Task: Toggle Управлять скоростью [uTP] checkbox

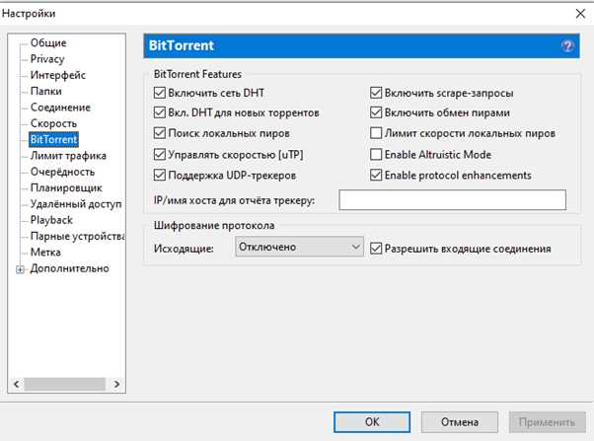Action: (x=160, y=155)
